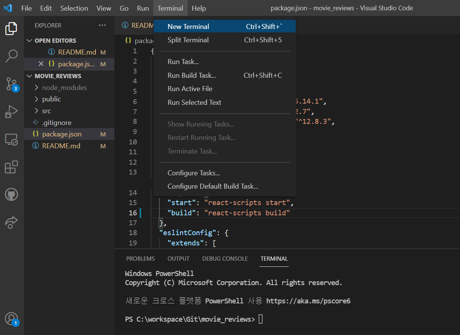Click README.md info icon in file tree

pos(35,146)
